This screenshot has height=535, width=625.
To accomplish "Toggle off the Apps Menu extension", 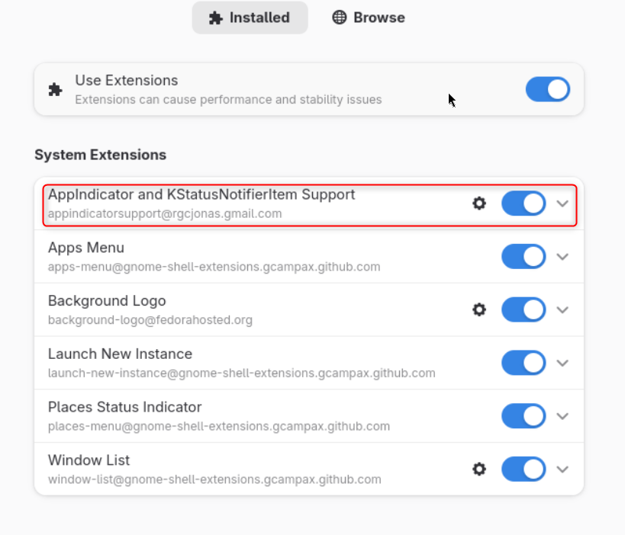I will [524, 256].
